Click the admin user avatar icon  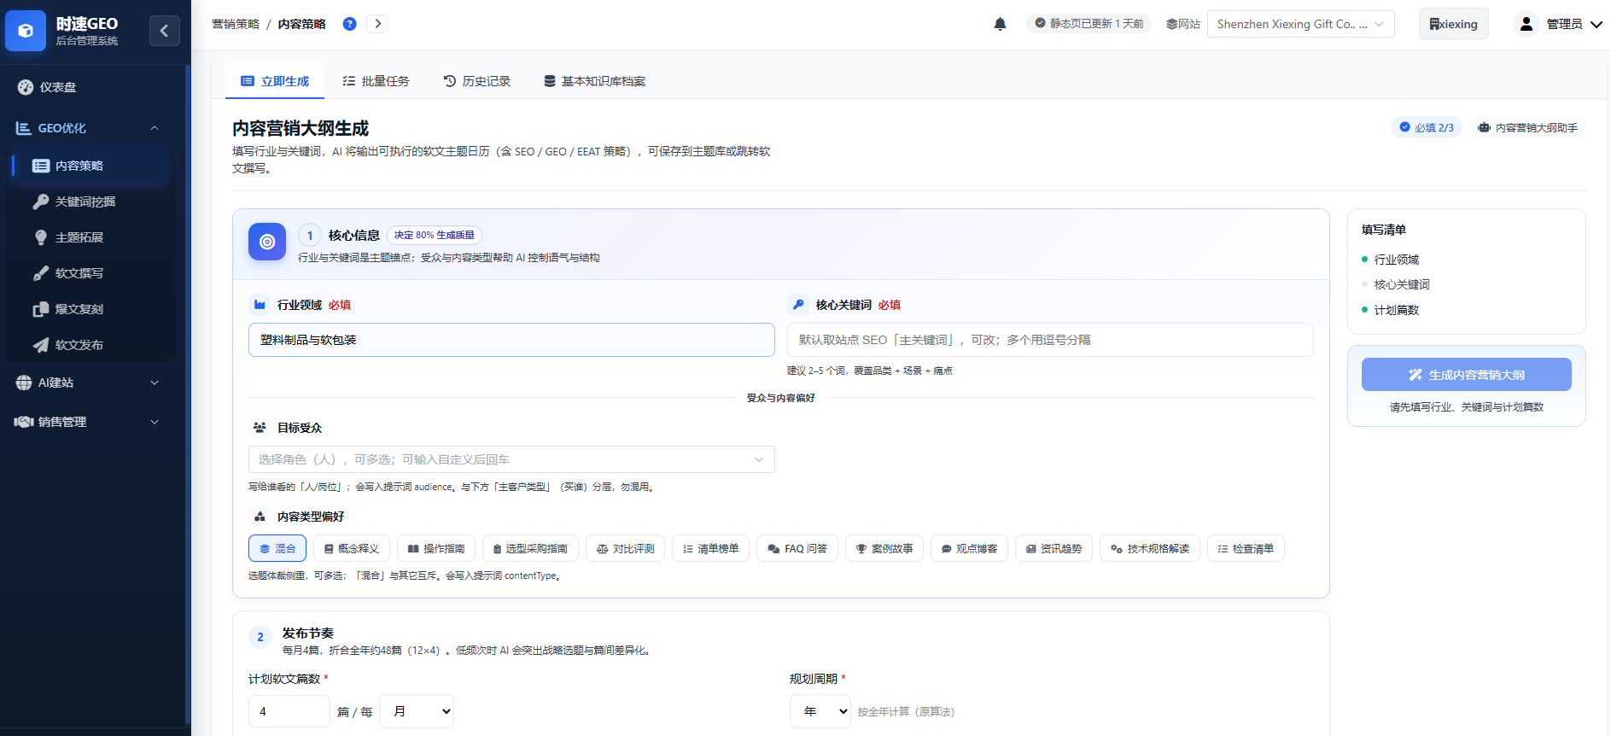[1526, 24]
